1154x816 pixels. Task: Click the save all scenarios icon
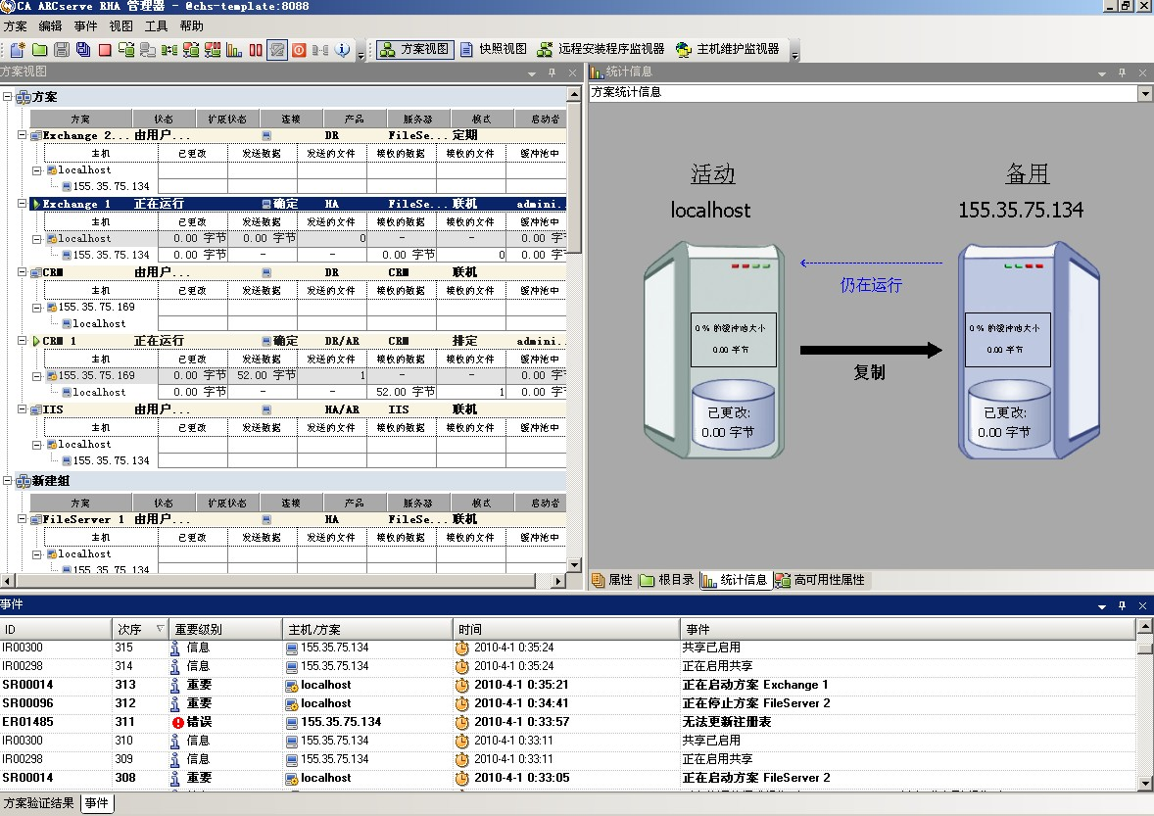(x=83, y=49)
